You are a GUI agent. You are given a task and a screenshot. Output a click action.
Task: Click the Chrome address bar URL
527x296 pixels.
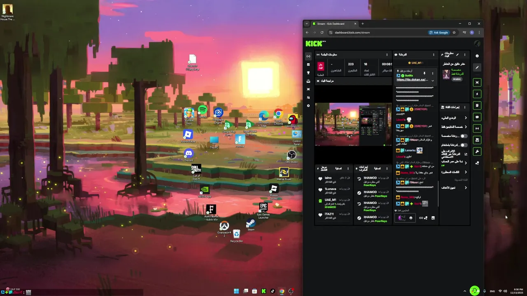pyautogui.click(x=352, y=32)
